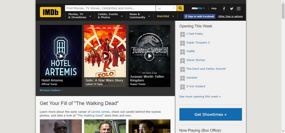Open "The Walking Dead" link in article text

coord(90,115)
